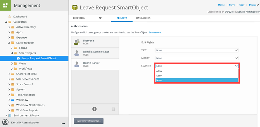Image resolution: width=260 pixels, height=127 pixels.
Task: Collapse the Leave Request folder
Action: 9,43
